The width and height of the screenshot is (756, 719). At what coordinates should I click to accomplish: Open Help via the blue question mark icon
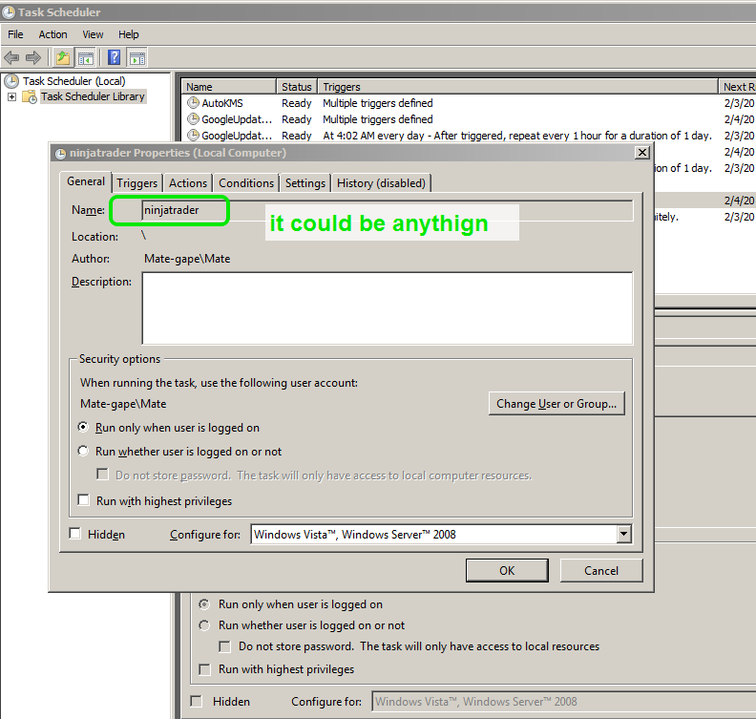[x=114, y=58]
